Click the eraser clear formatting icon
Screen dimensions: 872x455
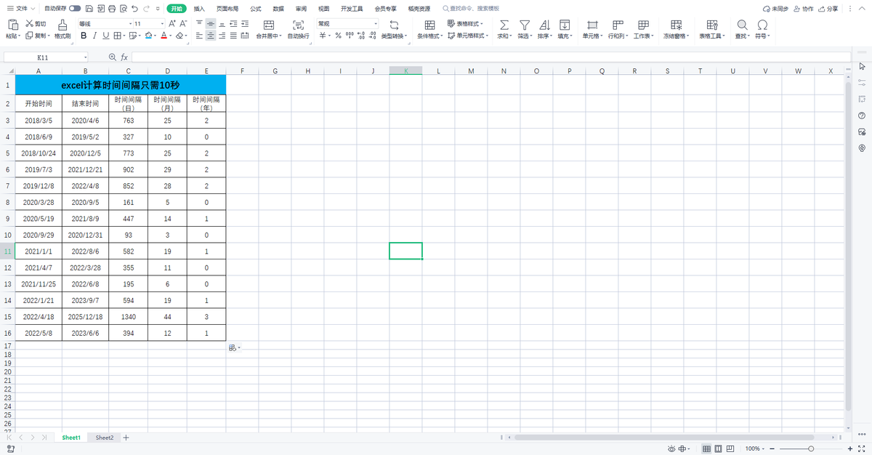[x=180, y=35]
